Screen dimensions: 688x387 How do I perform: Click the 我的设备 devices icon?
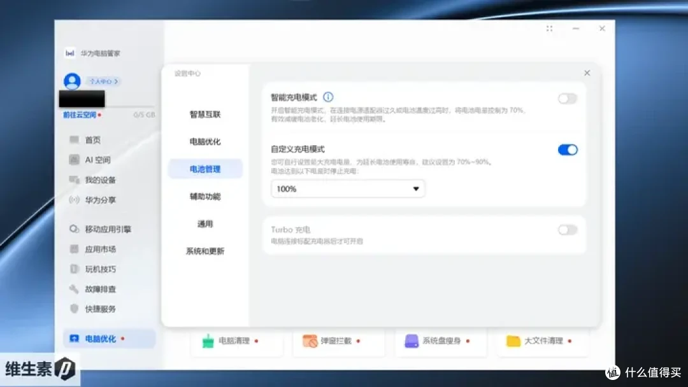[74, 179]
